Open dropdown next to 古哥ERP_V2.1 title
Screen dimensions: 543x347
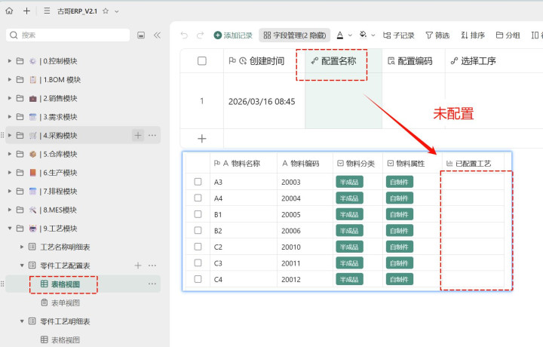tap(116, 11)
